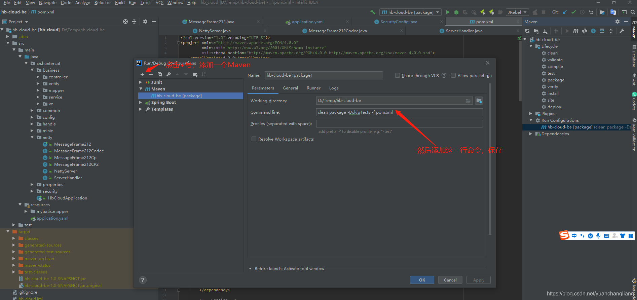Open edit templates wrench icon in dialog toolbar
The image size is (637, 300).
click(168, 74)
